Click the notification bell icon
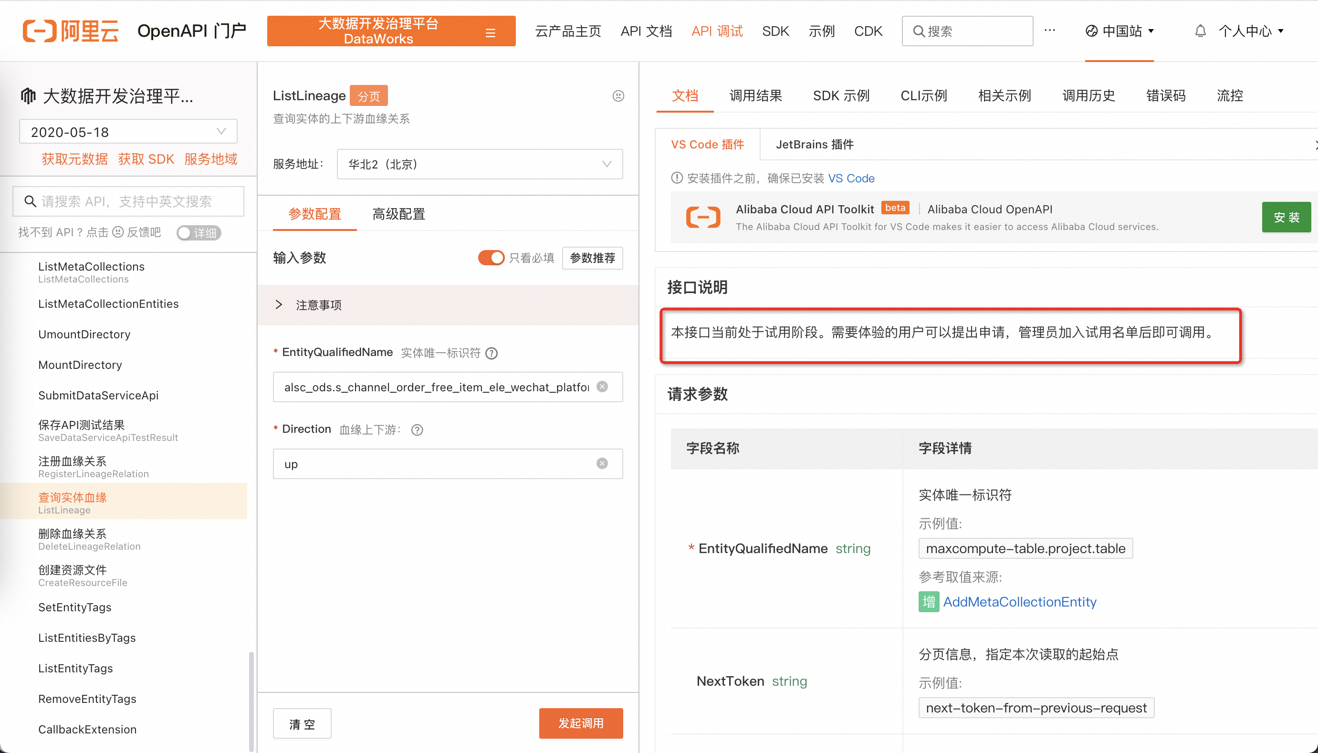The image size is (1318, 753). tap(1200, 31)
